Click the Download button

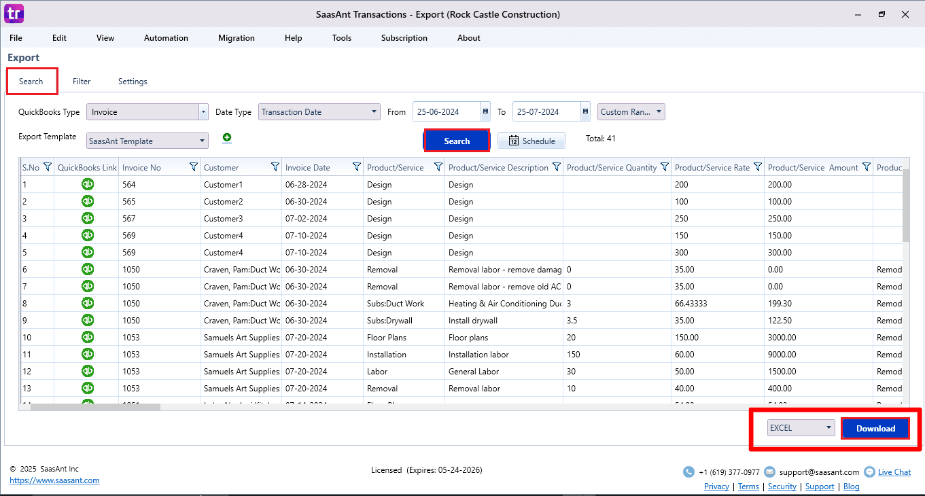point(875,428)
